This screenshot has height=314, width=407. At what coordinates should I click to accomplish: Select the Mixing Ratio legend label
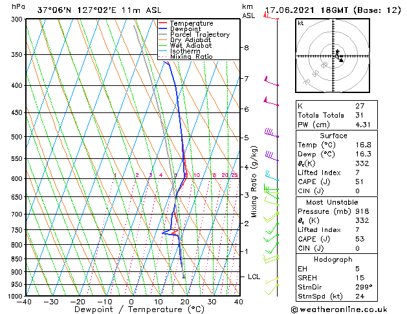coord(192,56)
